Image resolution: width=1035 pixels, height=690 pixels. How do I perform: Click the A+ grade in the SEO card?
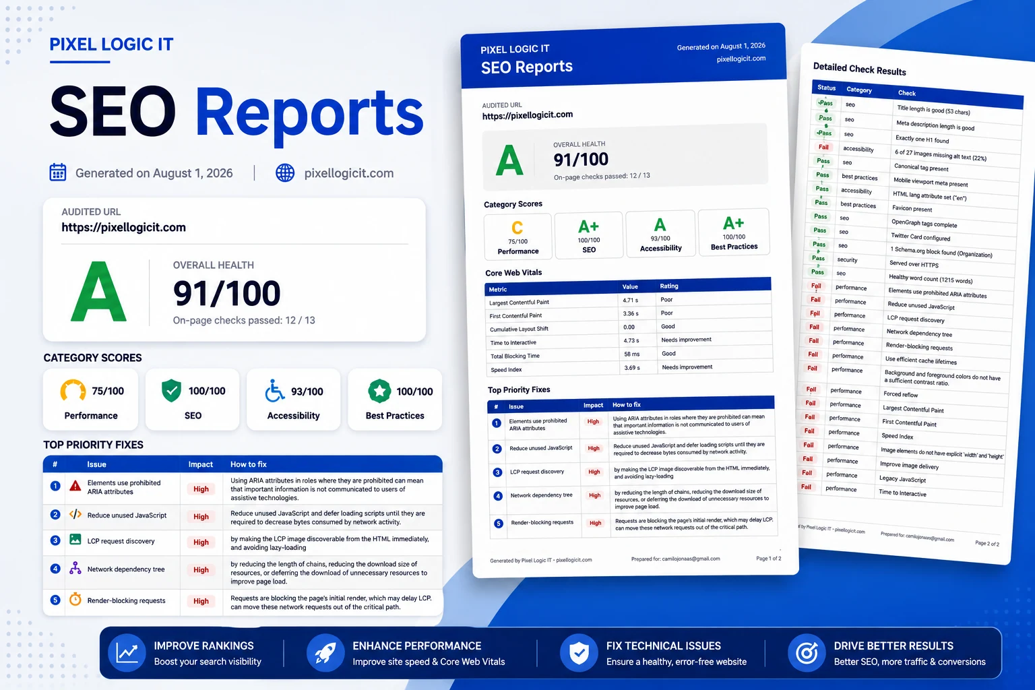[x=588, y=226]
